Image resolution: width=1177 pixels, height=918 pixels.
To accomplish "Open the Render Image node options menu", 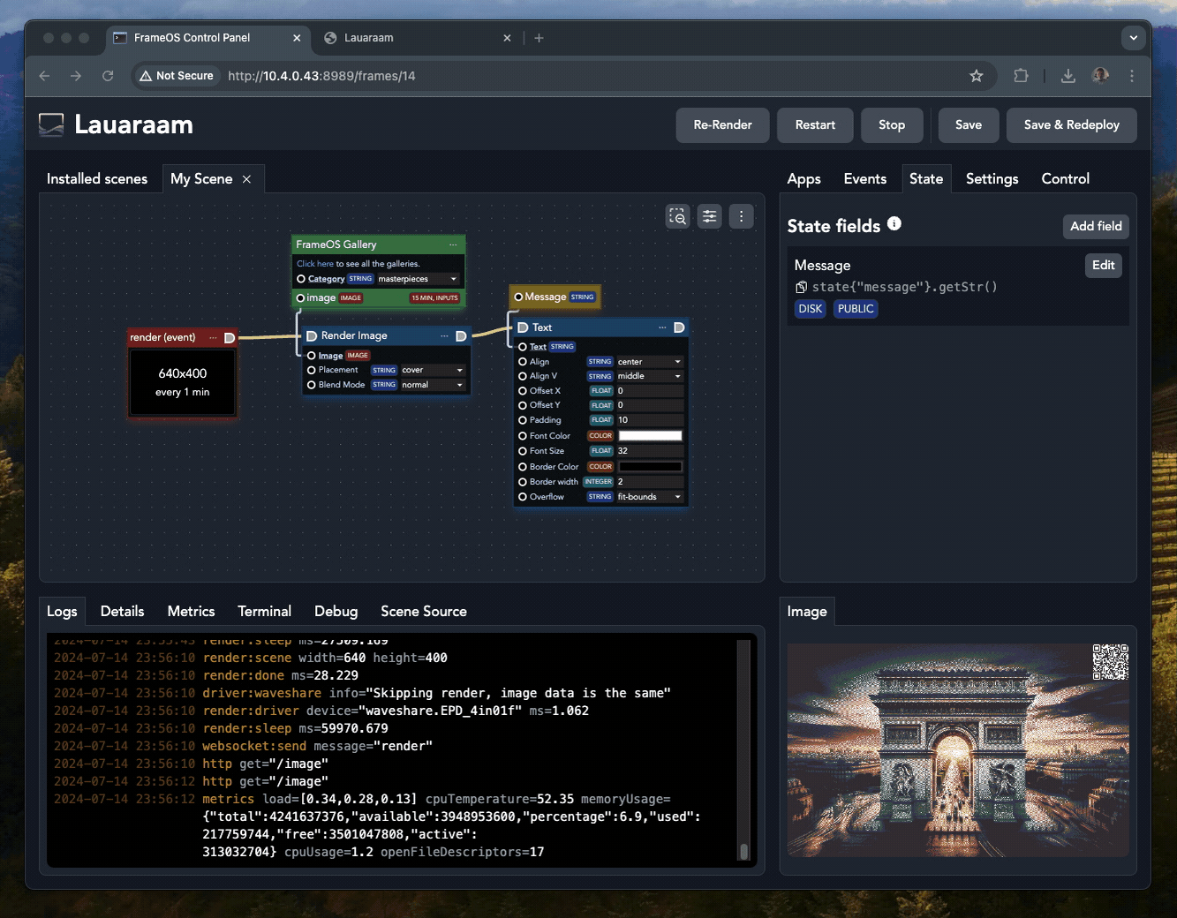I will (444, 335).
